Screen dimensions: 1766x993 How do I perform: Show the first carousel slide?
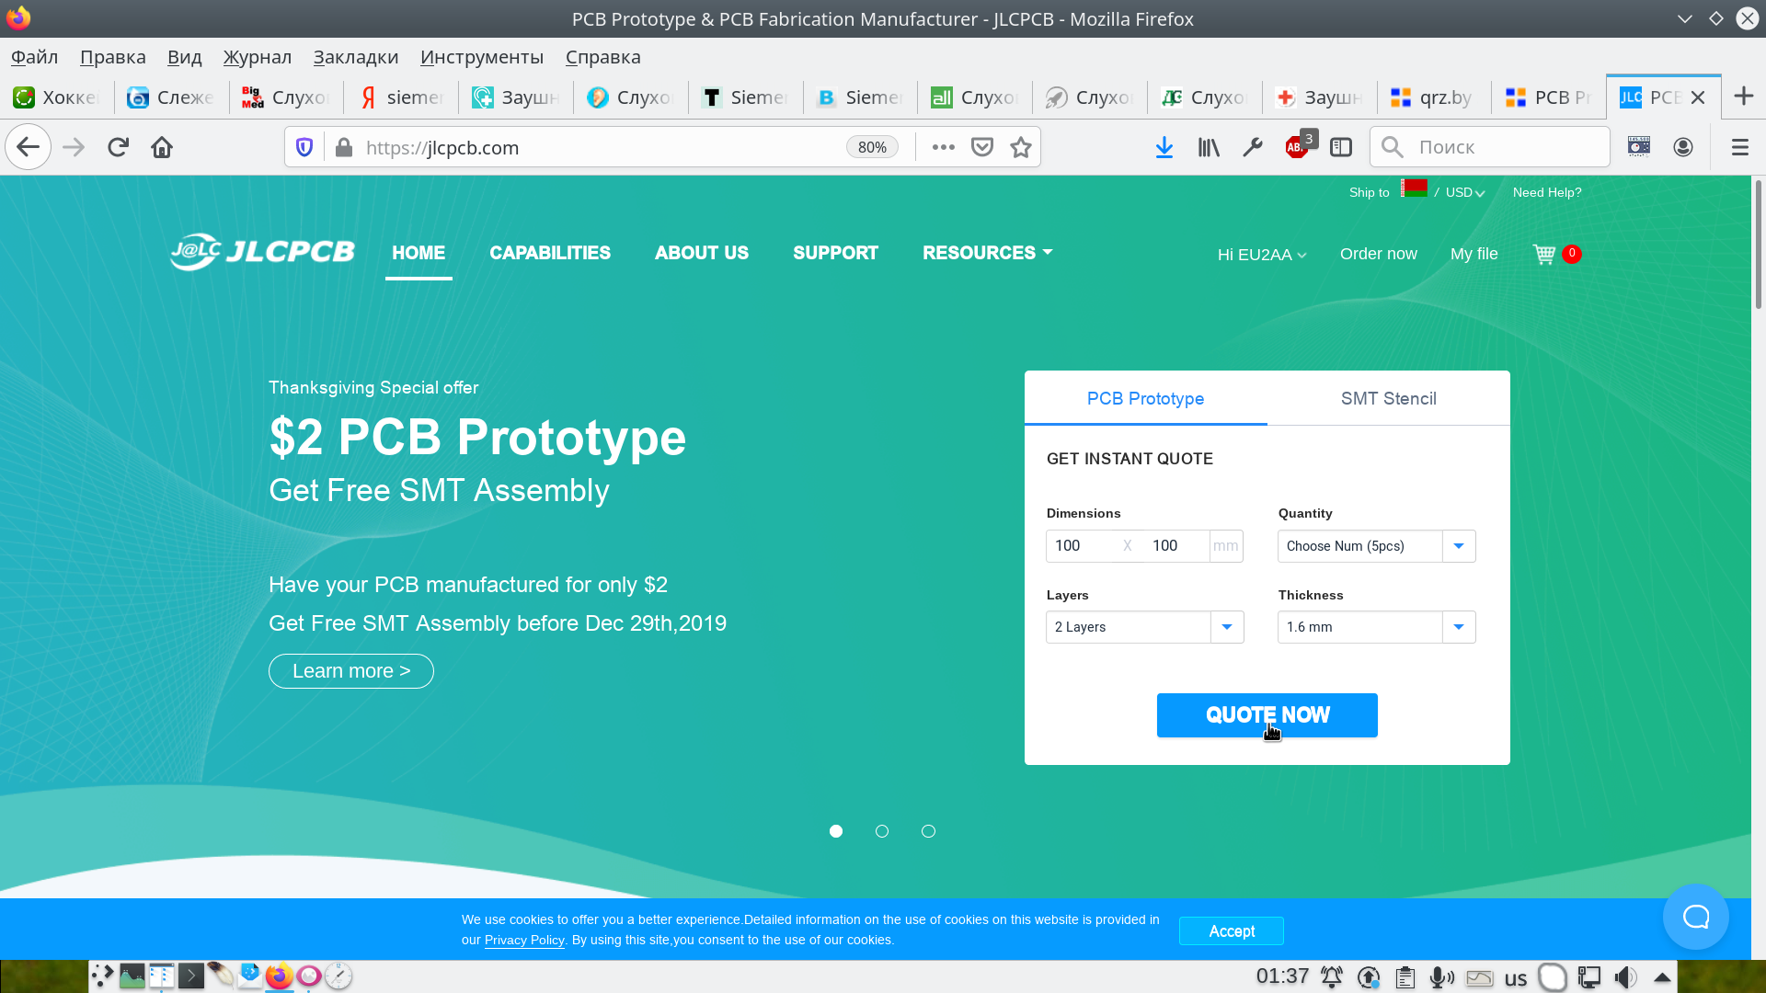tap(836, 831)
